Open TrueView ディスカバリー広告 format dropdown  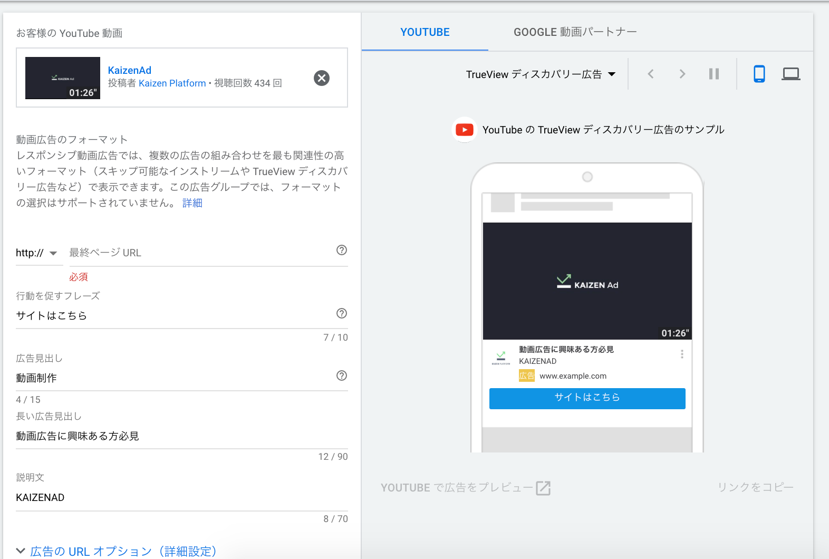point(541,74)
